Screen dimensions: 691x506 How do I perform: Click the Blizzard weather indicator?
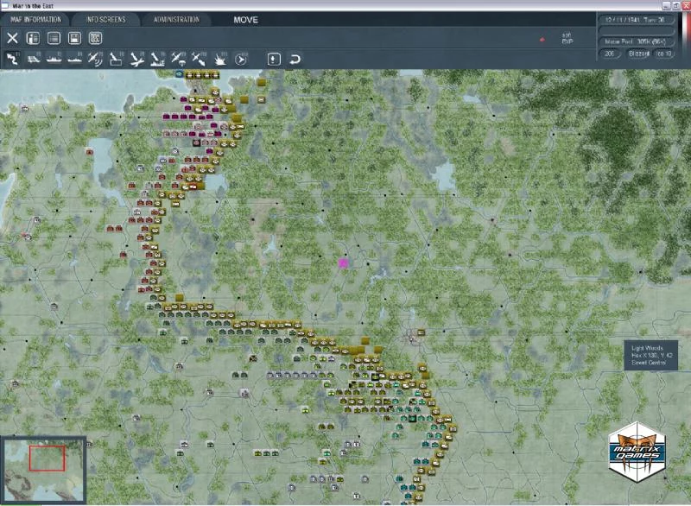pyautogui.click(x=638, y=54)
